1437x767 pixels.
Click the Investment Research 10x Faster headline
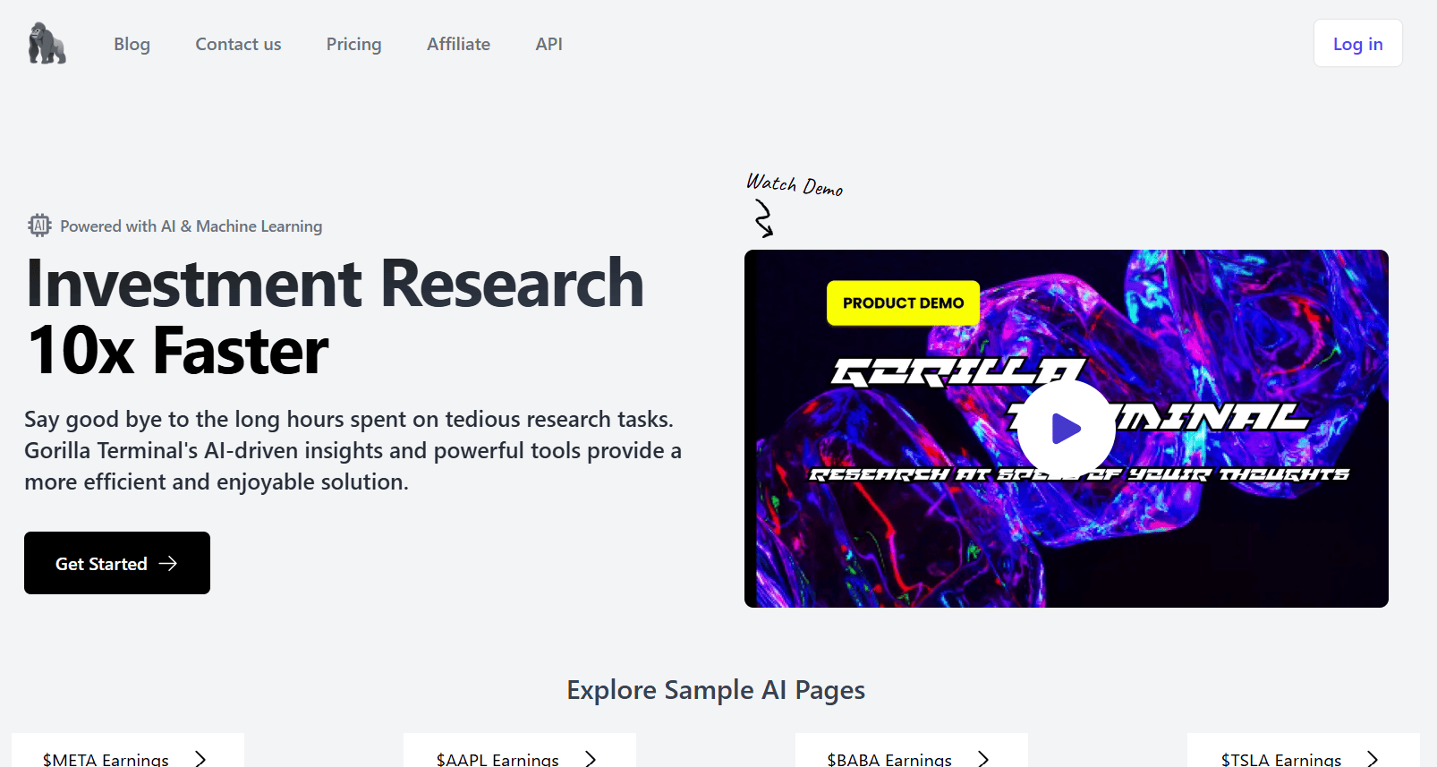point(335,316)
